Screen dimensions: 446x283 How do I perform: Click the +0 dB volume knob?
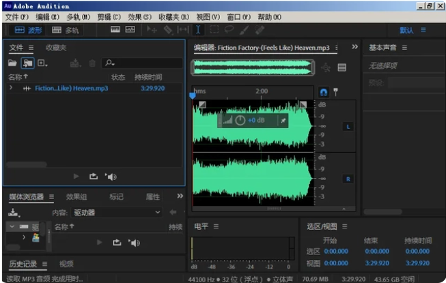click(240, 120)
